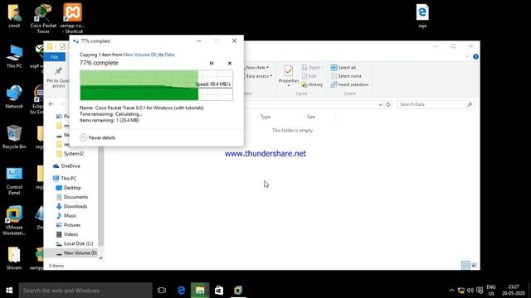Open the Explorer help icon
The width and height of the screenshot is (531, 298).
point(475,57)
